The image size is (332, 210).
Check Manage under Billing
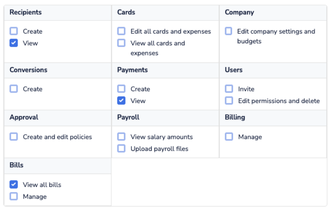coord(229,137)
